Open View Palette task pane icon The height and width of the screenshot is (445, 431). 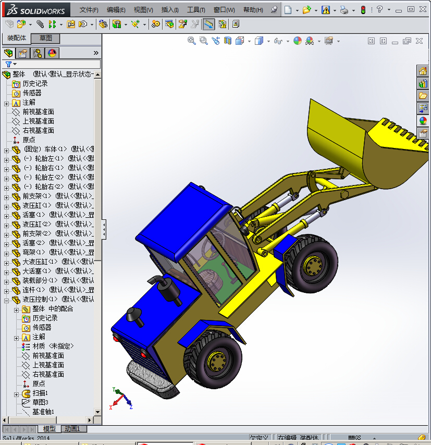coord(423,108)
